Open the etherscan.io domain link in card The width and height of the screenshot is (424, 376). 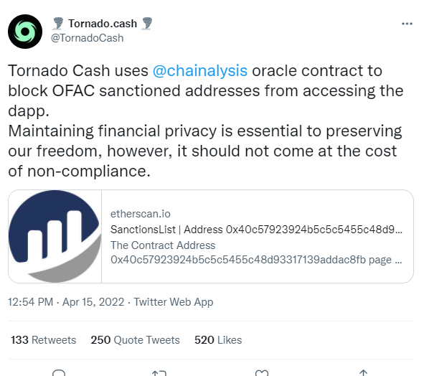tap(141, 214)
